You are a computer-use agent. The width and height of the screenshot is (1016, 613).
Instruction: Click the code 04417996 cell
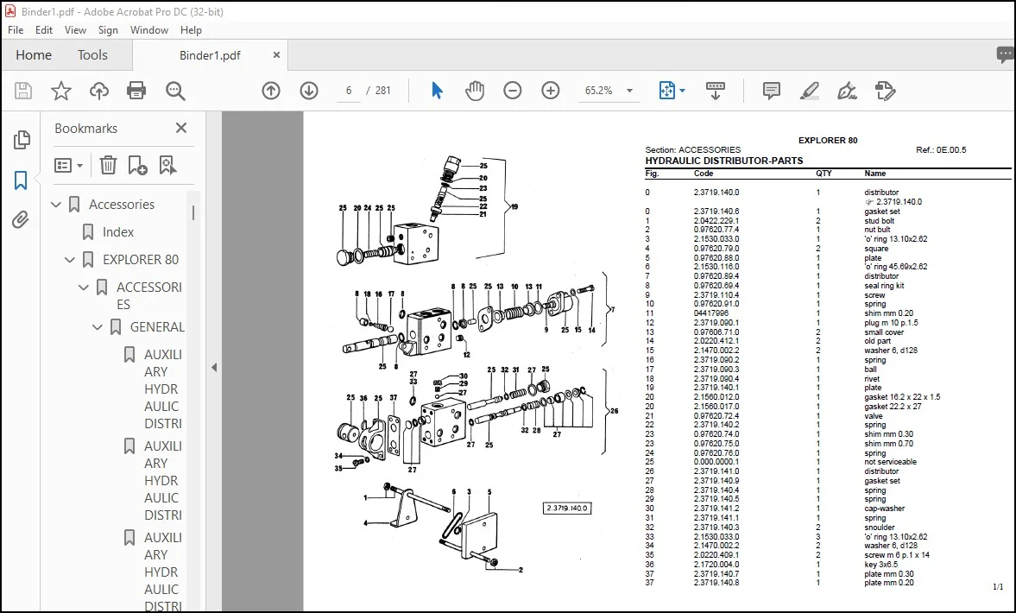pos(710,313)
